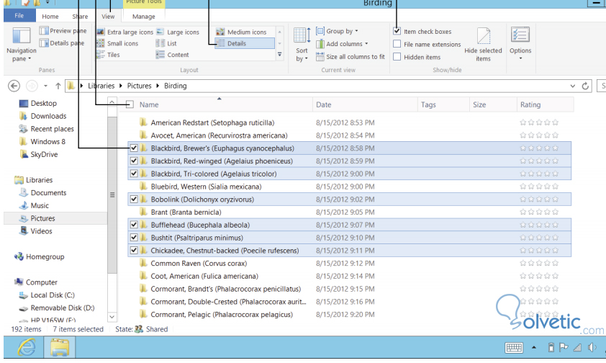
Task: Uncheck Bobolink folder checkbox
Action: point(134,199)
